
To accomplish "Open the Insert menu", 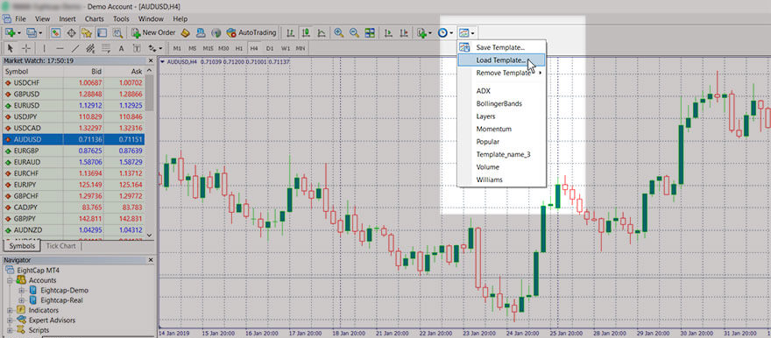I will [x=67, y=18].
